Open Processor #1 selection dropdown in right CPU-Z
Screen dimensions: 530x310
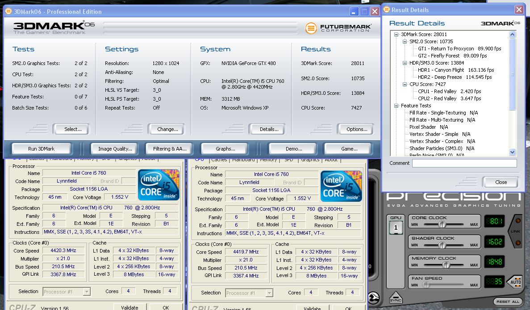pyautogui.click(x=269, y=293)
